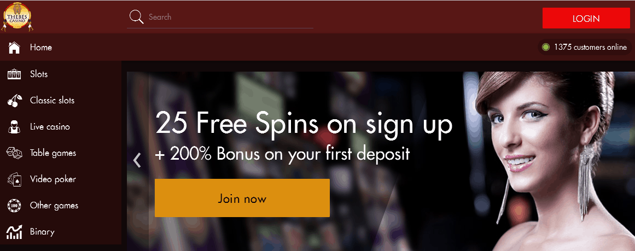Click the poker chip Other games icon
Viewport: 635px width, 251px height.
point(14,206)
